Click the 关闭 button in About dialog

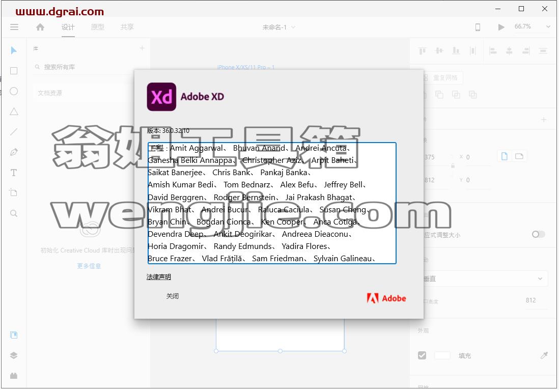[173, 296]
